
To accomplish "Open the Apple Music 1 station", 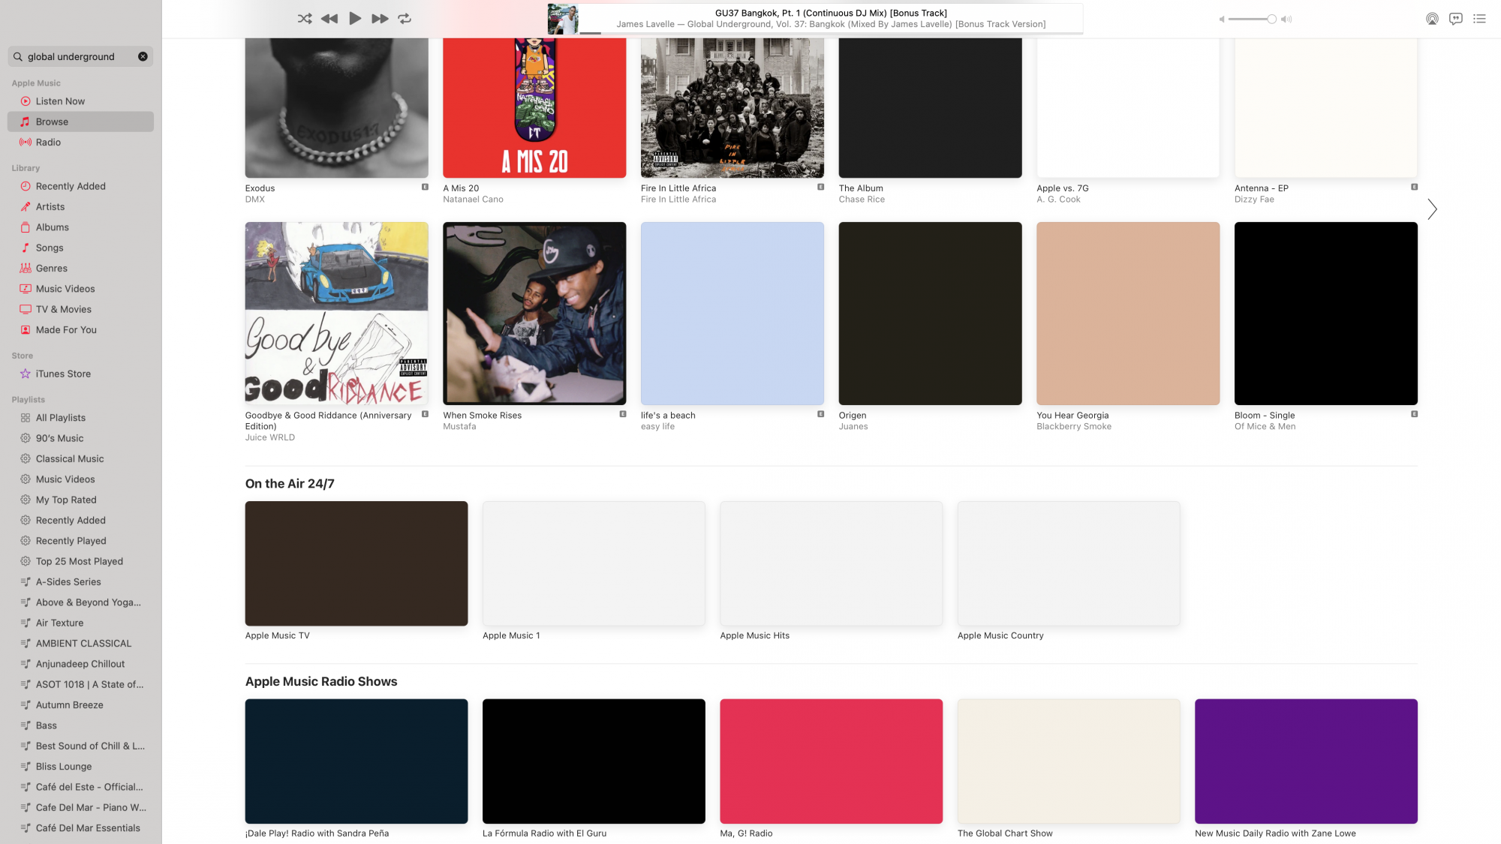I will coord(594,563).
